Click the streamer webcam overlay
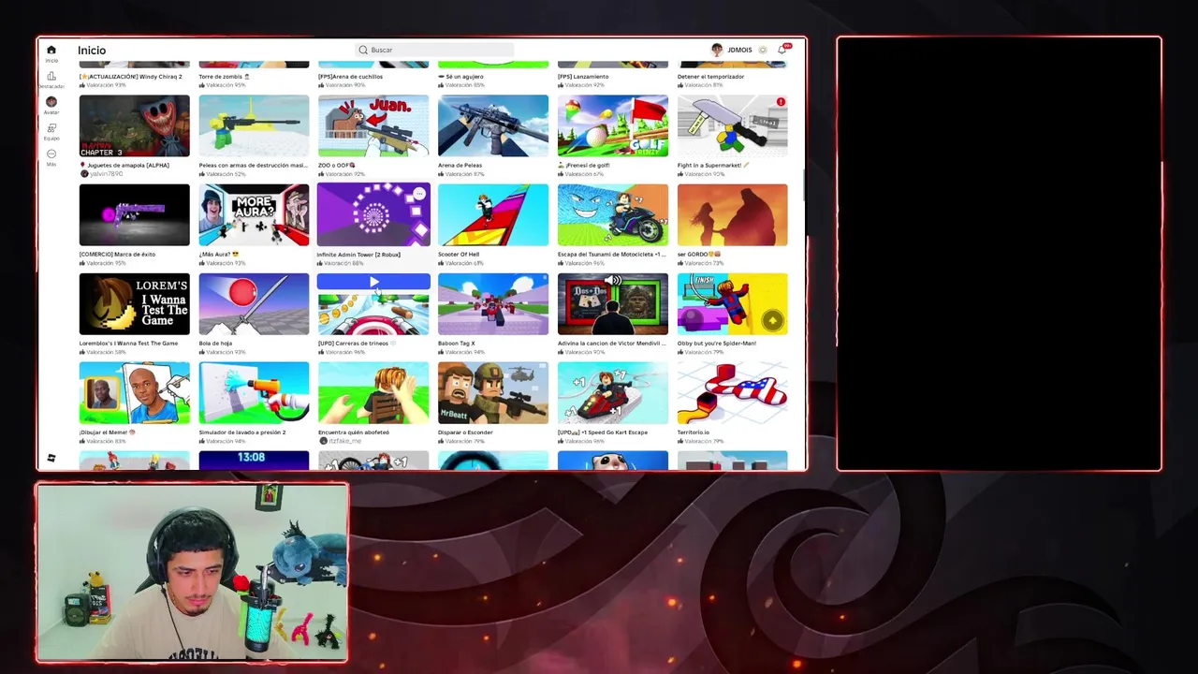This screenshot has height=674, width=1198. tap(192, 573)
